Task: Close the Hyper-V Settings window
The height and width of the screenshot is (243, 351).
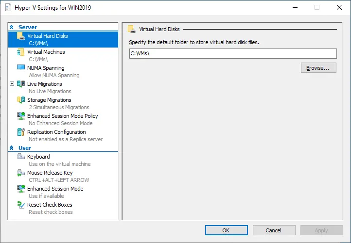Action: point(339,7)
